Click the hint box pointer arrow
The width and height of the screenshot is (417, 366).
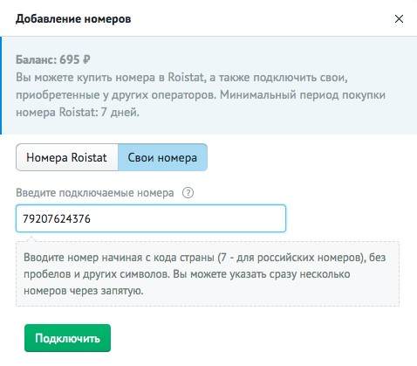coord(31,239)
